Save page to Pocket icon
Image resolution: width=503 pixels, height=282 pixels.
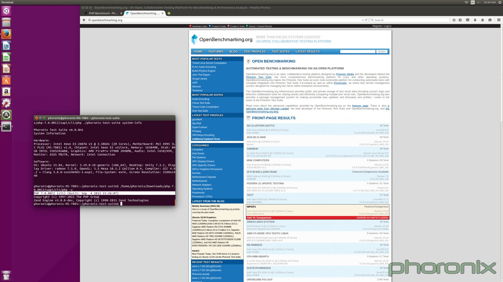tap(467, 20)
